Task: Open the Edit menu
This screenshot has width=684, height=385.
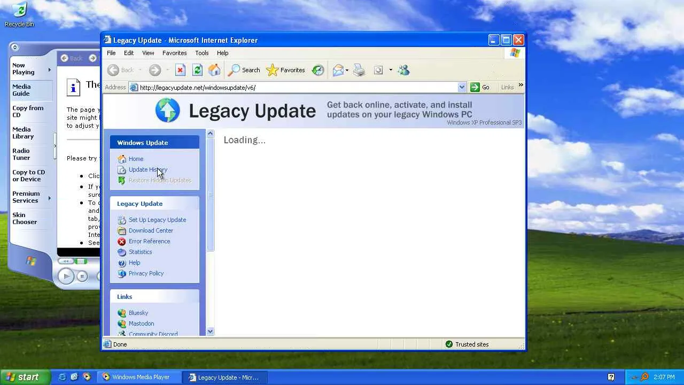Action: (129, 53)
